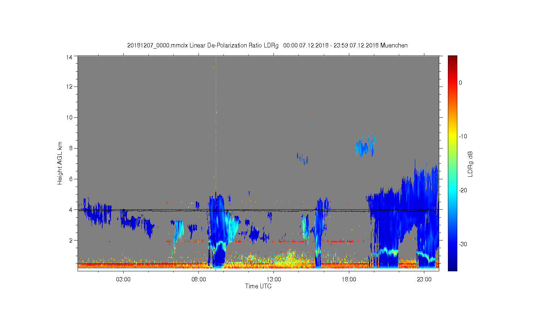The height and width of the screenshot is (326, 544).
Task: Click the 'Time UTC' axis label
Action: pyautogui.click(x=258, y=286)
